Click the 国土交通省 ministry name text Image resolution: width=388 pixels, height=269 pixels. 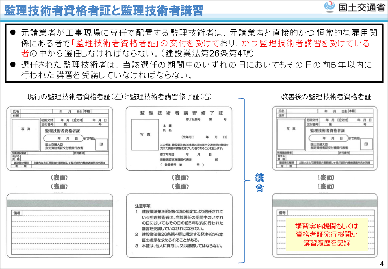(361, 7)
